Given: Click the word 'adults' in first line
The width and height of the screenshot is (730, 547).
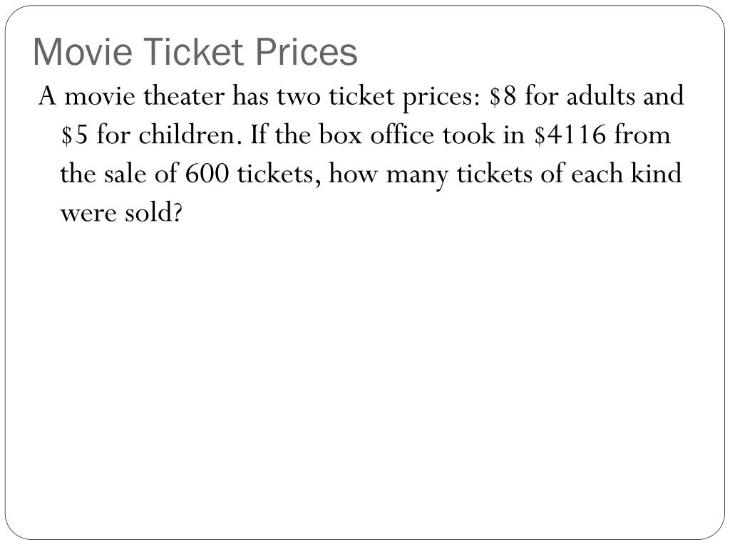Looking at the screenshot, I should pos(600,96).
